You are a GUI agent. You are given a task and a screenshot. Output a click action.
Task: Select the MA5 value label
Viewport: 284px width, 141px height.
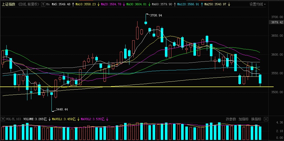(61, 4)
